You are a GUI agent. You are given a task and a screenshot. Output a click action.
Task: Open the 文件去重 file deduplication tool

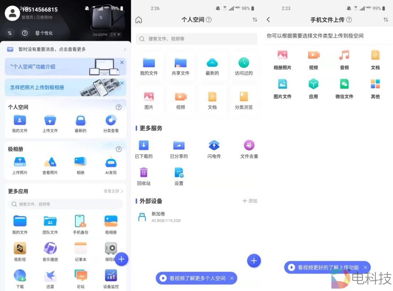point(249,146)
